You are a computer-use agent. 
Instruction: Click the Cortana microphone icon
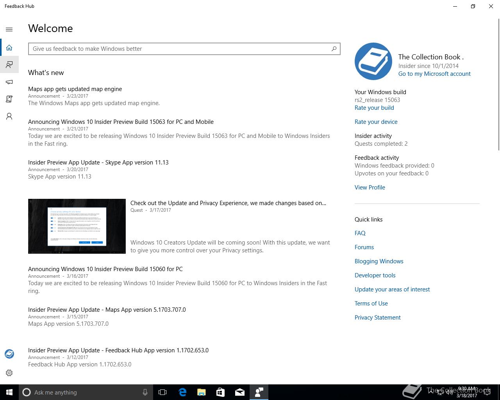click(x=145, y=392)
